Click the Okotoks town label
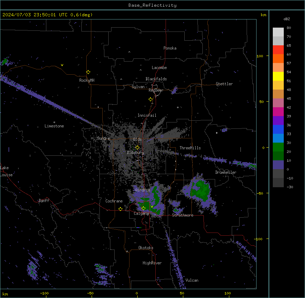The height and width of the screenshot is (298, 305). (146, 248)
